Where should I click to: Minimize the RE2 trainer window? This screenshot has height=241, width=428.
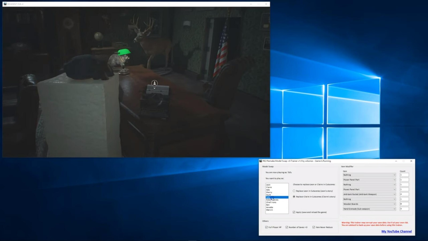tap(396, 161)
